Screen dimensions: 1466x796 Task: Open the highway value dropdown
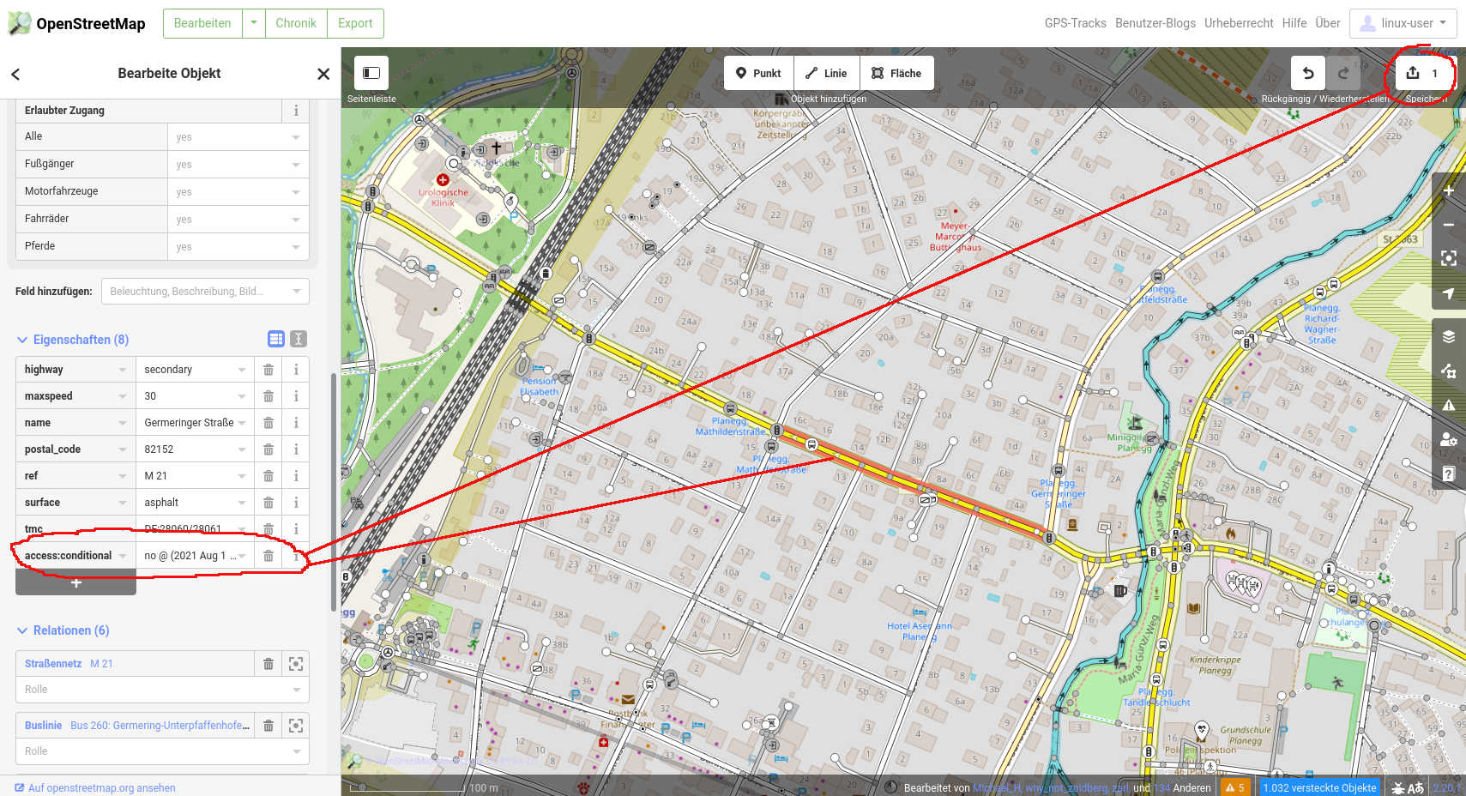(242, 370)
